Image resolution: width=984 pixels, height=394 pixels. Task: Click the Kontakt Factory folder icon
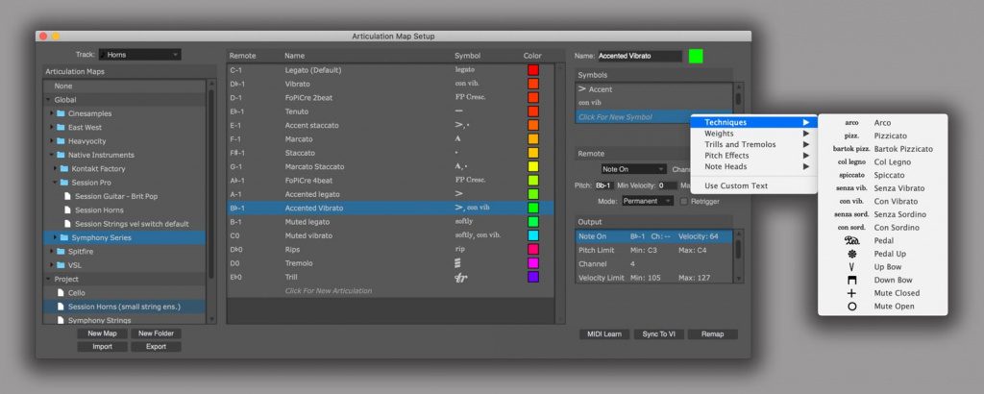64,169
